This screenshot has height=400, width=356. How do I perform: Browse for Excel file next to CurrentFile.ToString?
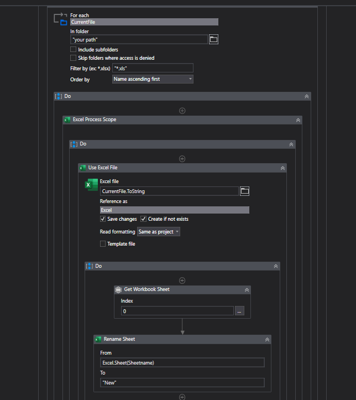[x=244, y=191]
